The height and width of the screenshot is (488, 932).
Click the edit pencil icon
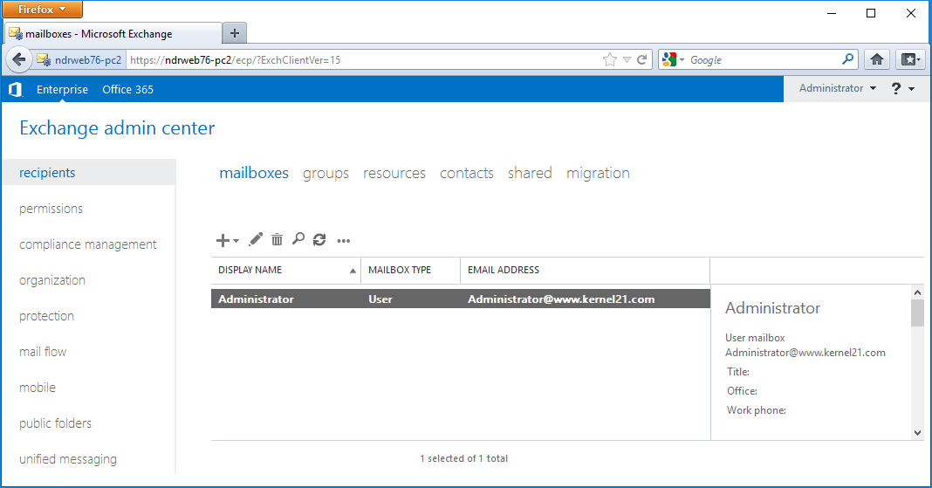(256, 239)
